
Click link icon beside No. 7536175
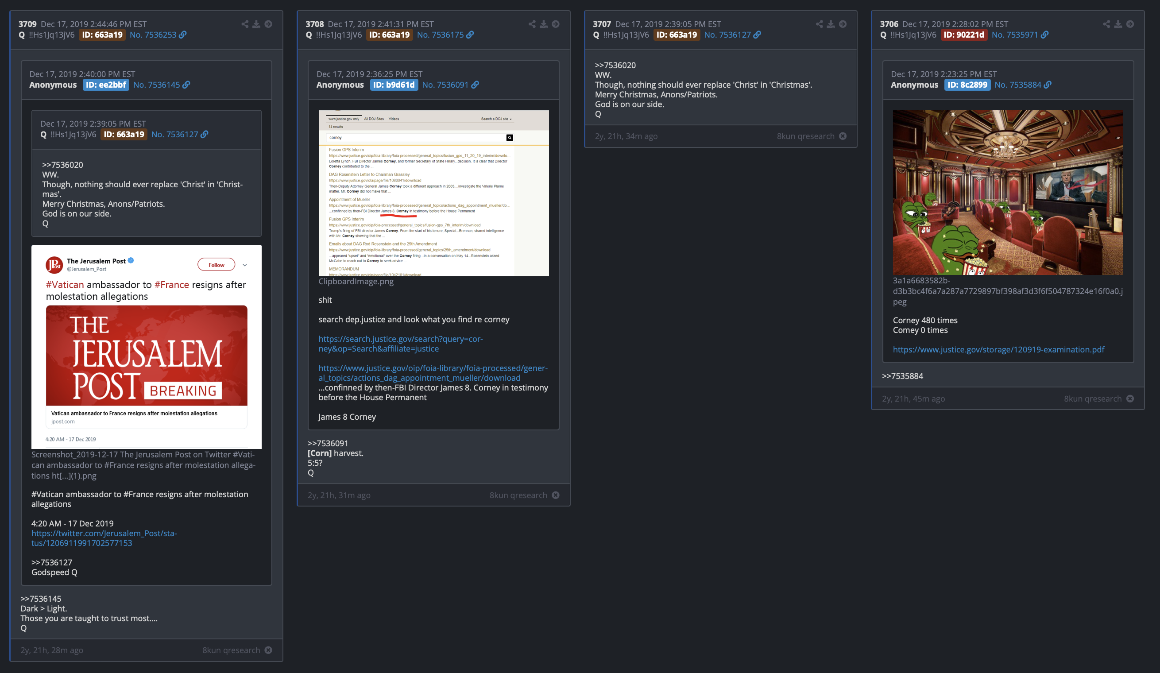click(x=470, y=35)
